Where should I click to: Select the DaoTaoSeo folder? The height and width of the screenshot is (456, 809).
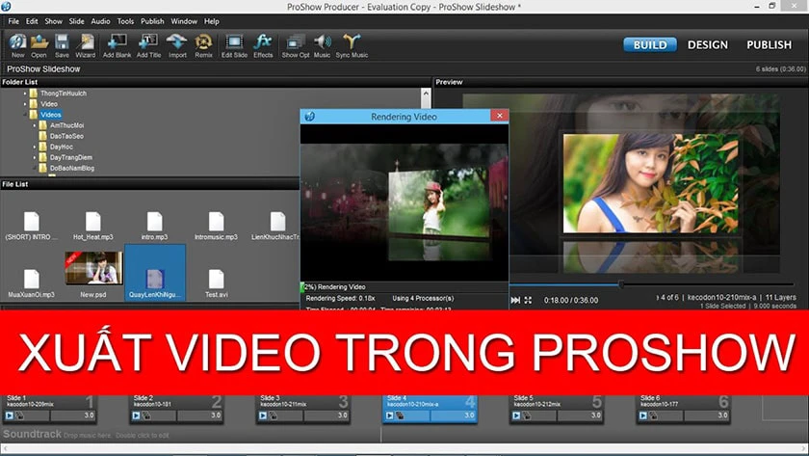point(66,136)
